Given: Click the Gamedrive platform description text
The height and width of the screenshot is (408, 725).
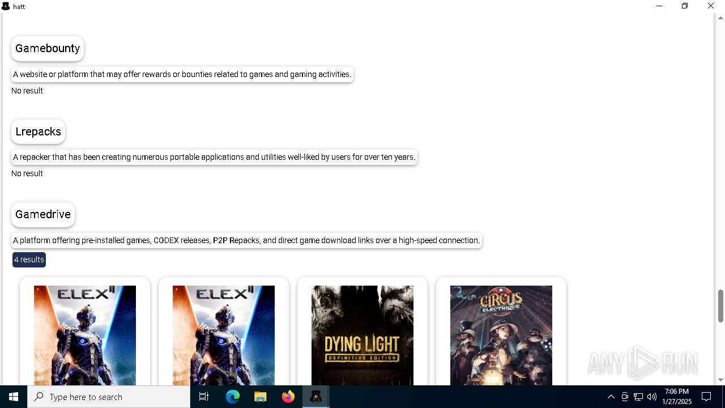Looking at the screenshot, I should click(x=246, y=240).
